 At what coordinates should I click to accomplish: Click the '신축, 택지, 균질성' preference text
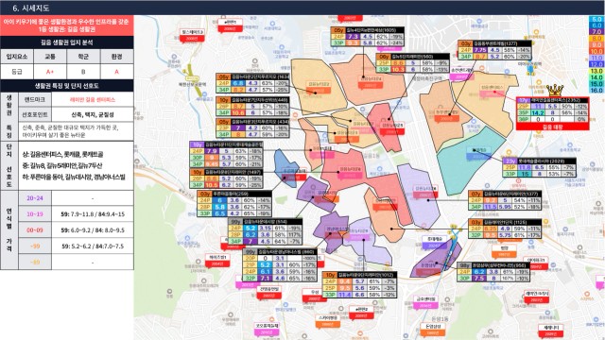[x=93, y=114]
